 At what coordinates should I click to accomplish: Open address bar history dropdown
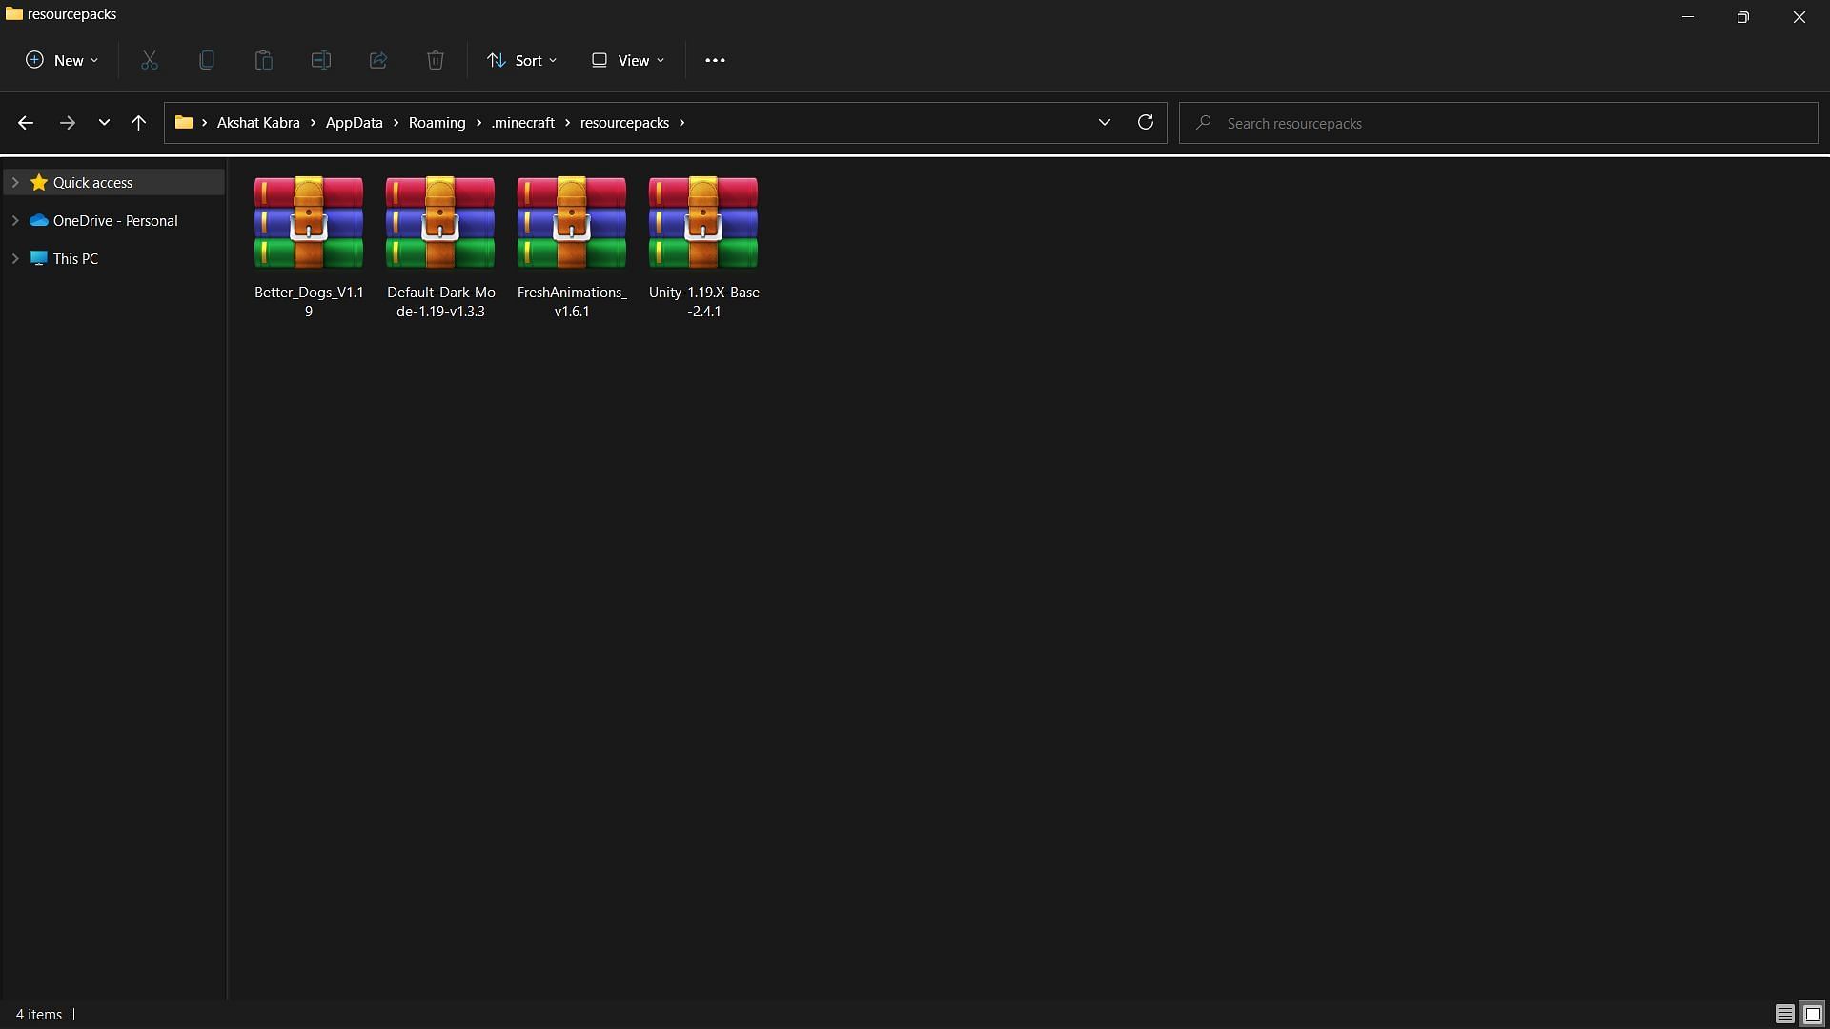(1105, 122)
